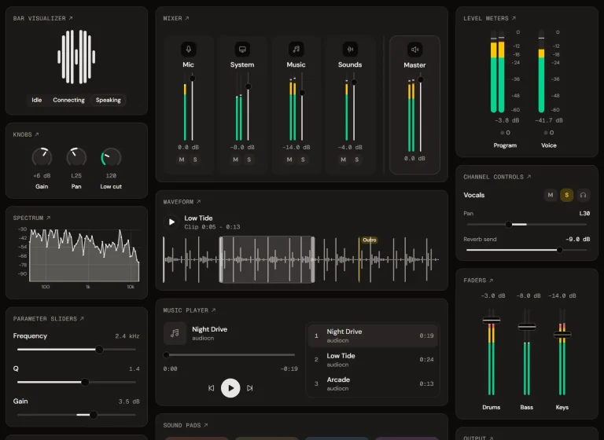Viewport: 604px width, 440px height.
Task: Select the Speaking visualizer state
Action: (x=109, y=100)
